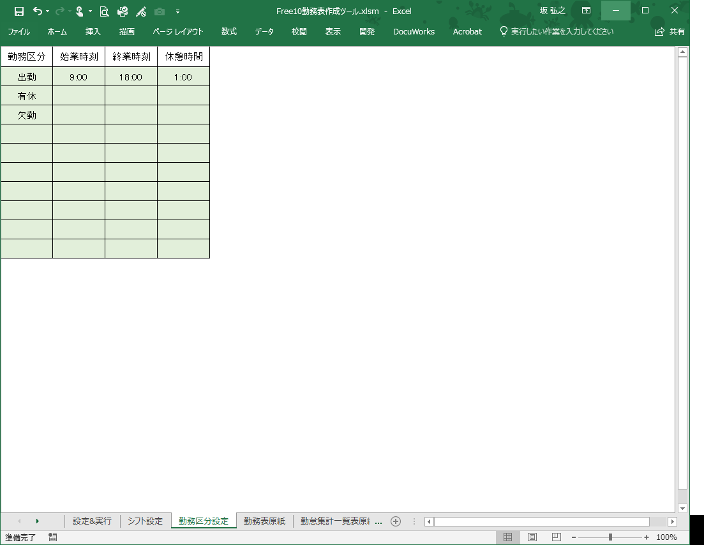Open the 開発 ribbon tab

(367, 32)
